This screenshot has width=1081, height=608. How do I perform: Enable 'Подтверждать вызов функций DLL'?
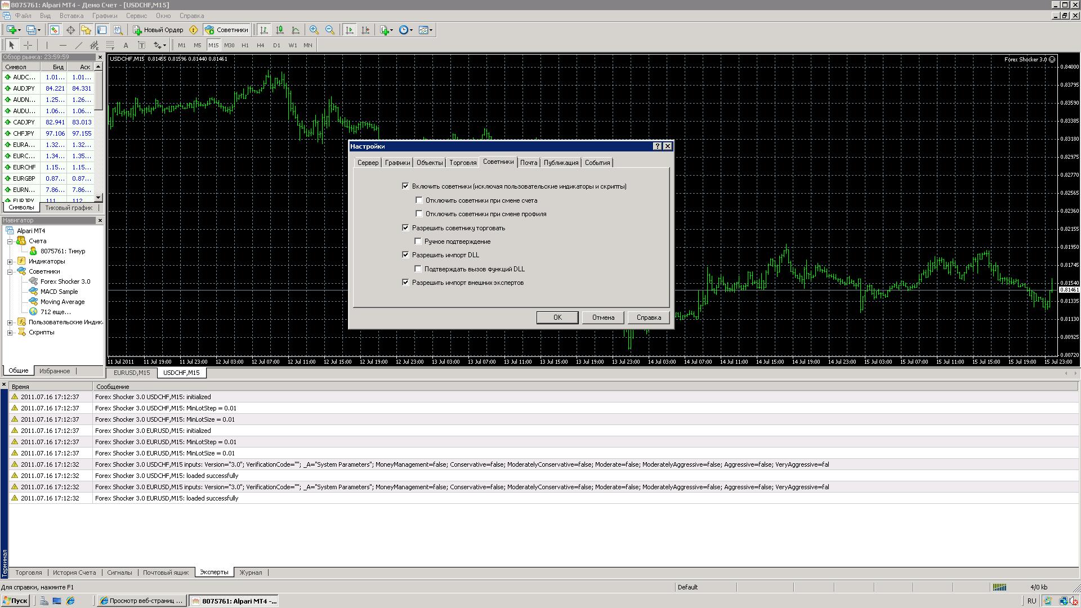click(418, 269)
